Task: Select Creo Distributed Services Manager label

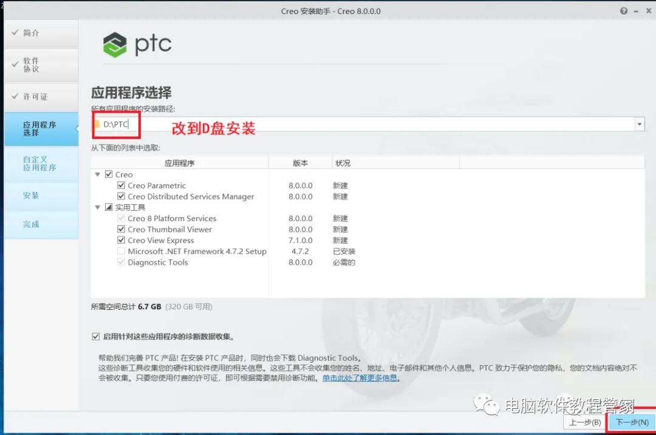Action: (191, 196)
